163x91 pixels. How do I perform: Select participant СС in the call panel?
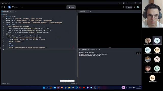148,50
